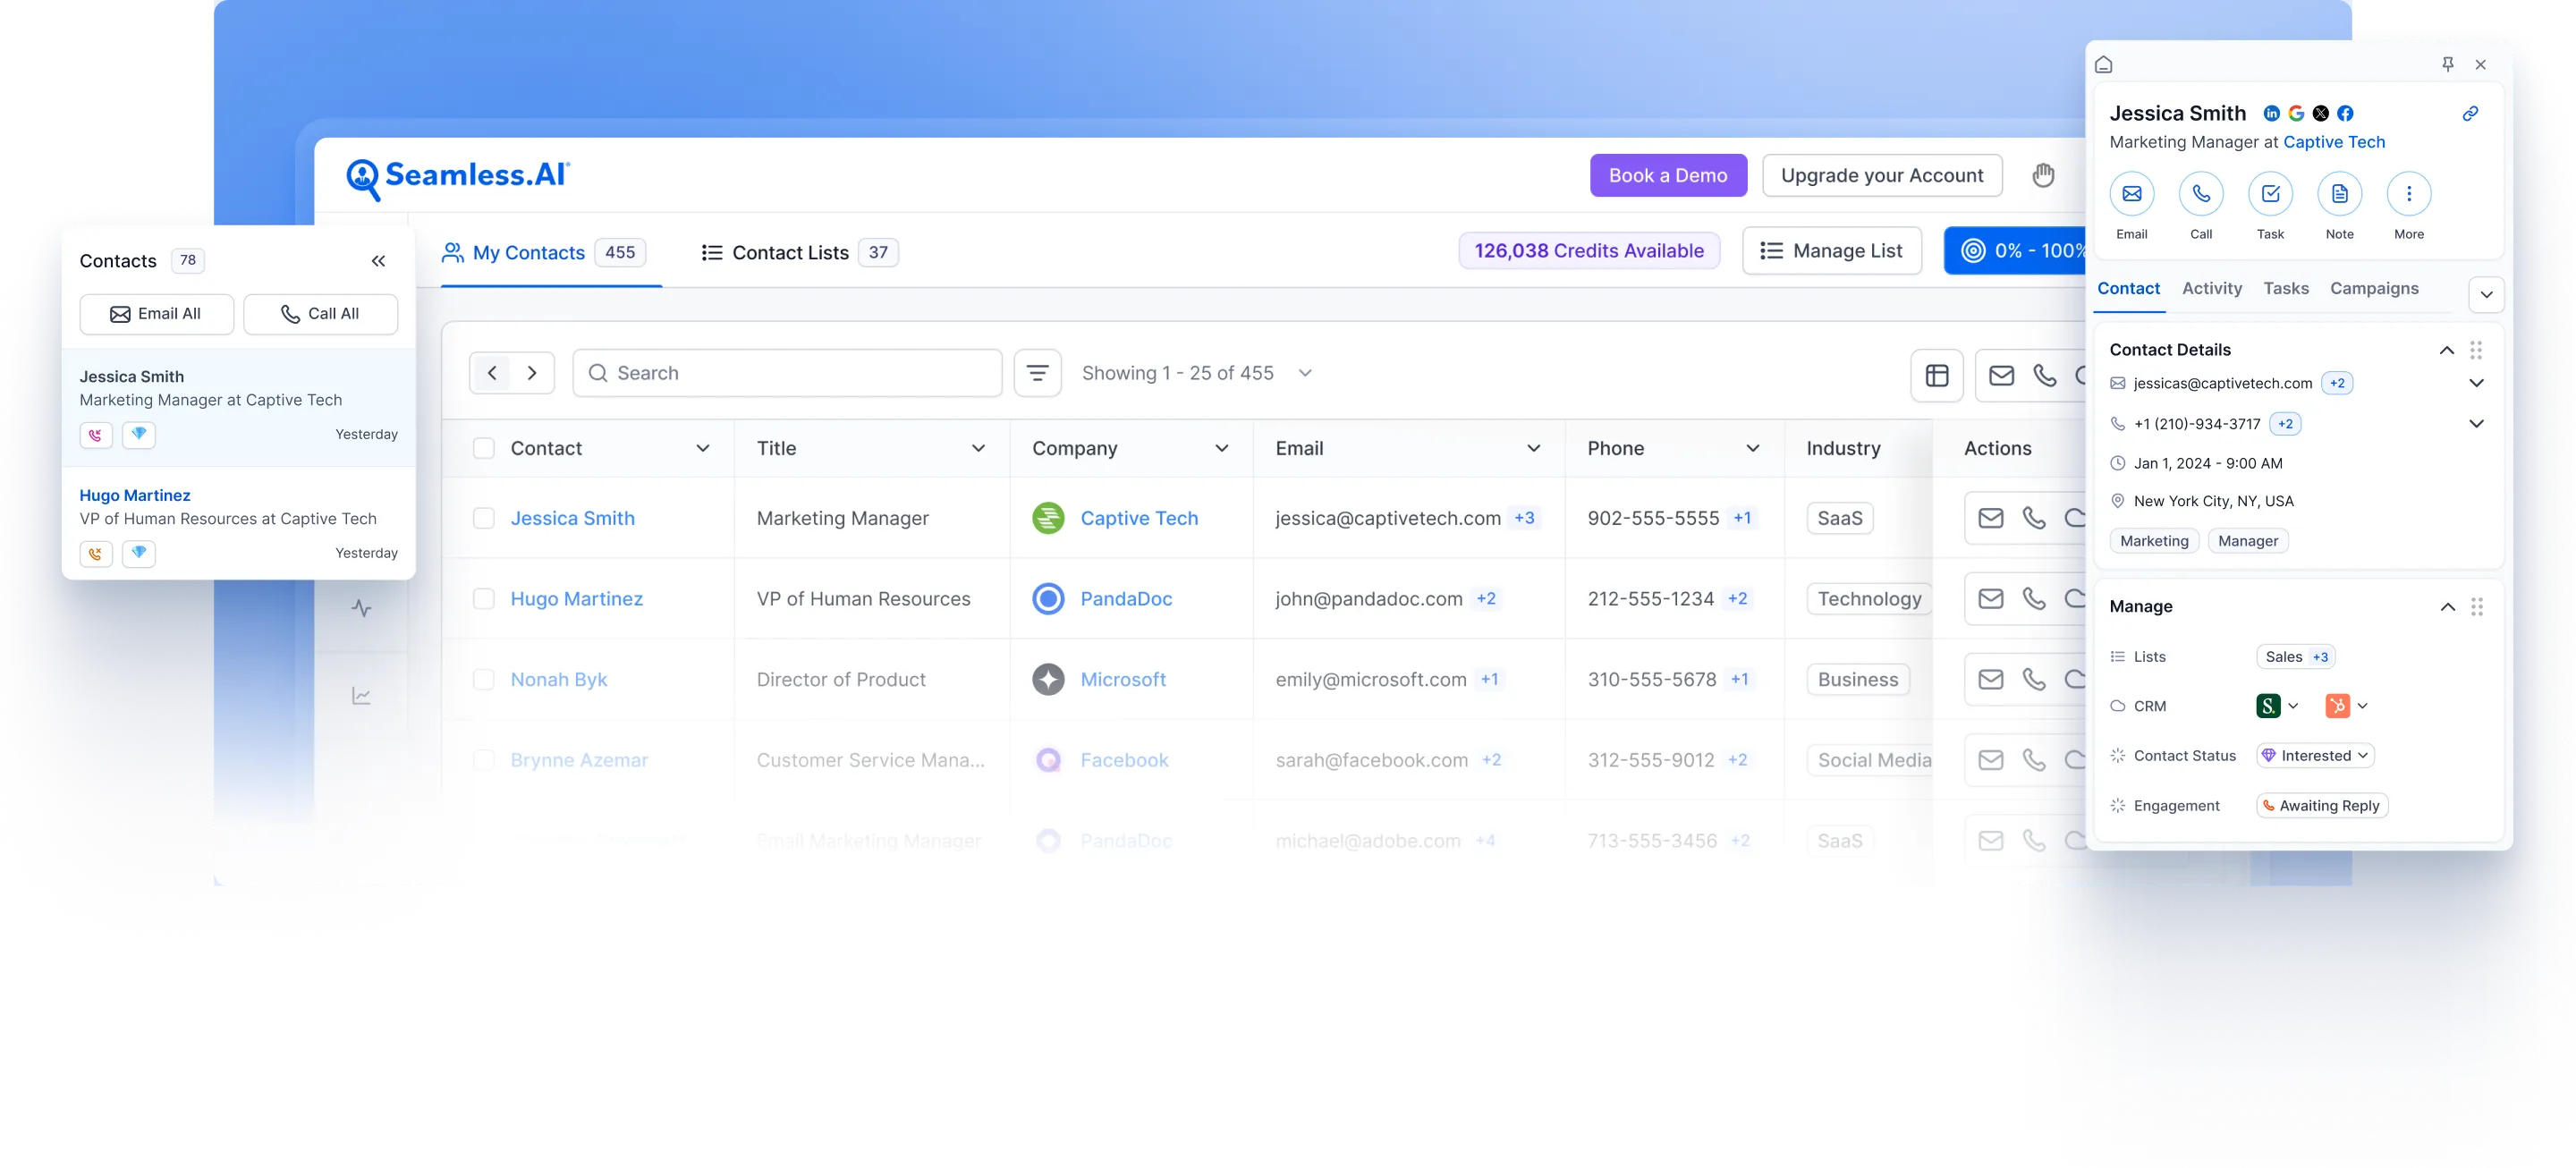Image resolution: width=2576 pixels, height=1168 pixels.
Task: Click the Book a Demo button
Action: pyautogui.click(x=1668, y=175)
